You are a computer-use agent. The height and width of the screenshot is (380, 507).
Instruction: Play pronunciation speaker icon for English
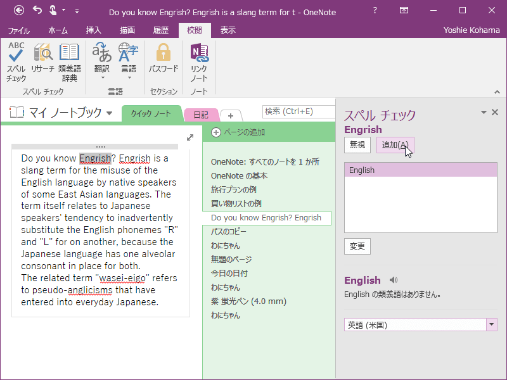point(393,280)
